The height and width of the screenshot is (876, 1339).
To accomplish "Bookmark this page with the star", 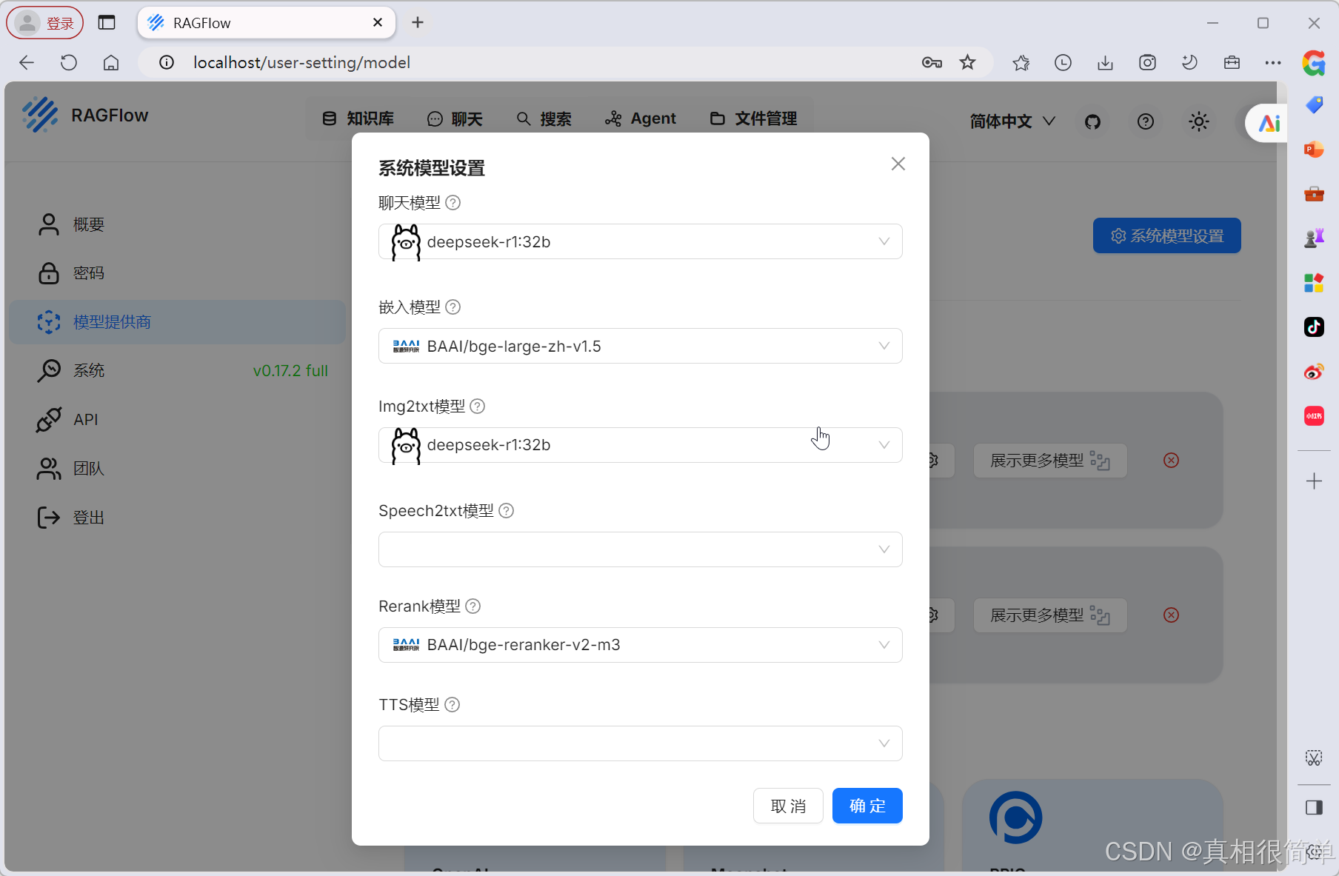I will [967, 63].
